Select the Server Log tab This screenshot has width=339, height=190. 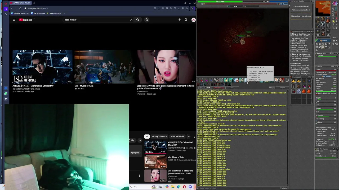click(x=218, y=88)
